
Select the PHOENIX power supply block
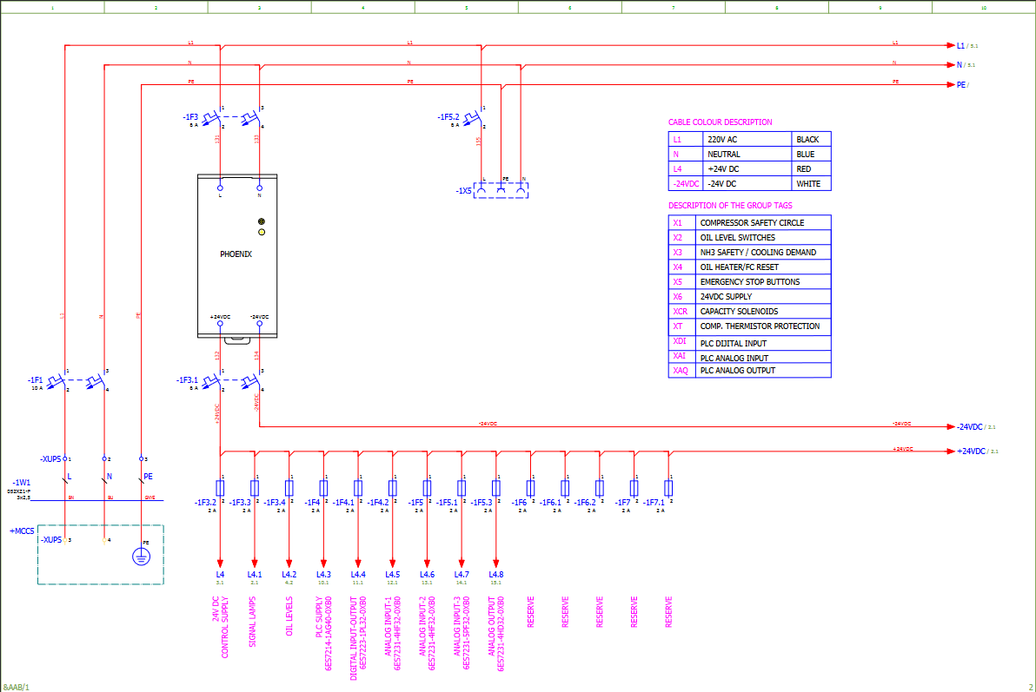pos(237,256)
